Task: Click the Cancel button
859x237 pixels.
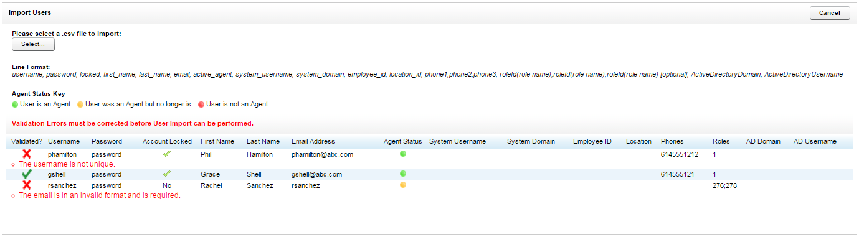Action: [x=830, y=13]
